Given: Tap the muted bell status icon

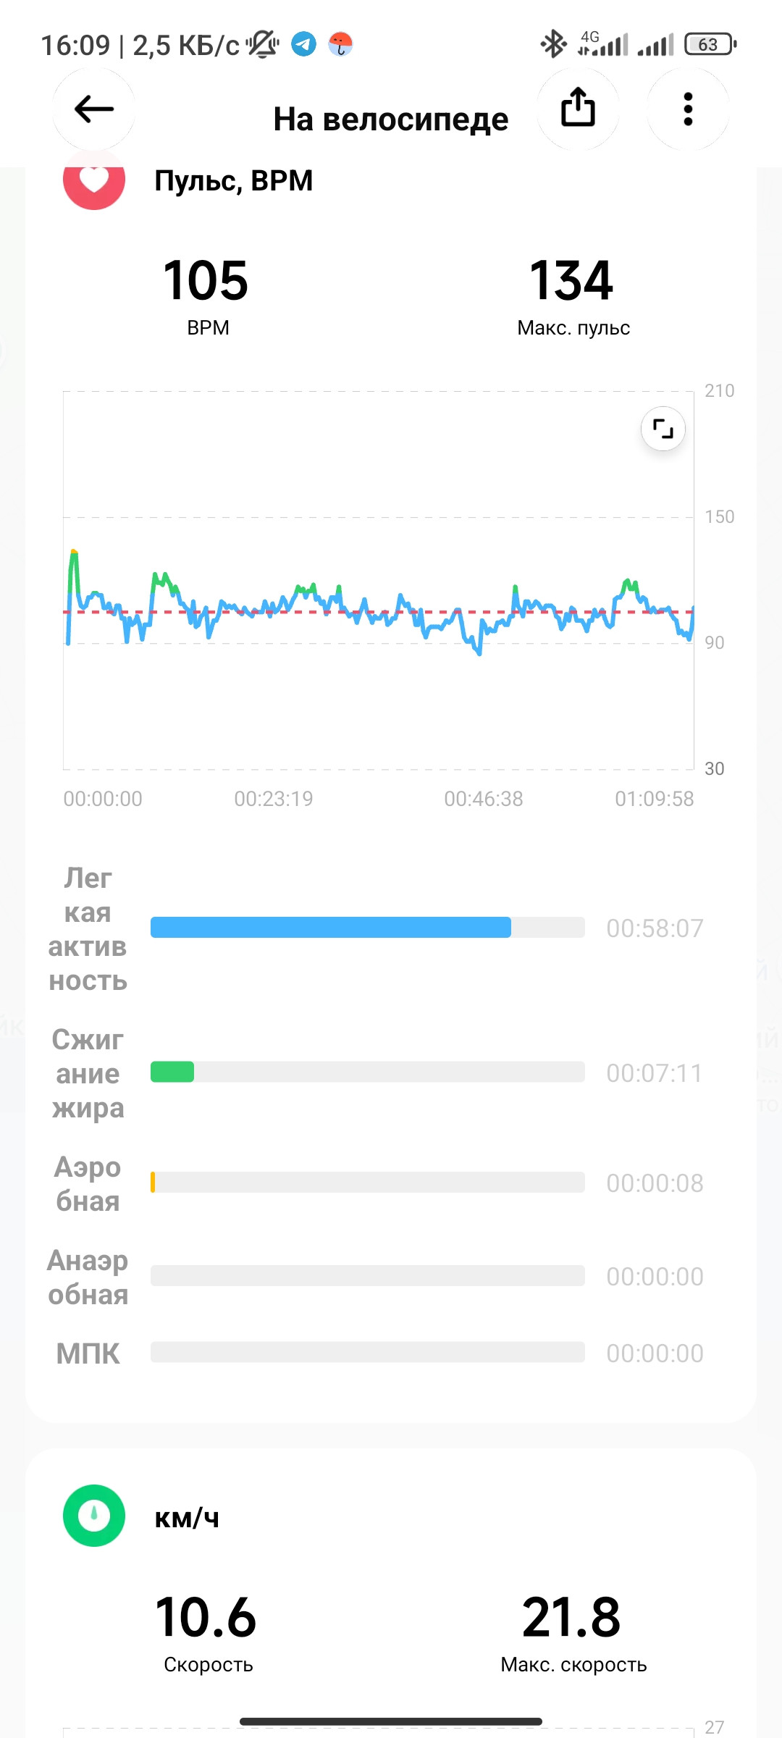Looking at the screenshot, I should tap(262, 44).
